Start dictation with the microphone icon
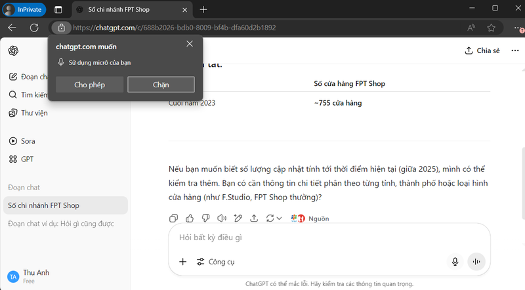The image size is (525, 290). tap(454, 262)
